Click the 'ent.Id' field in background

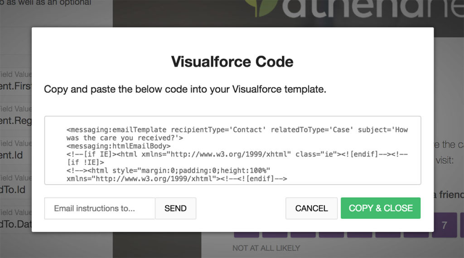point(11,155)
